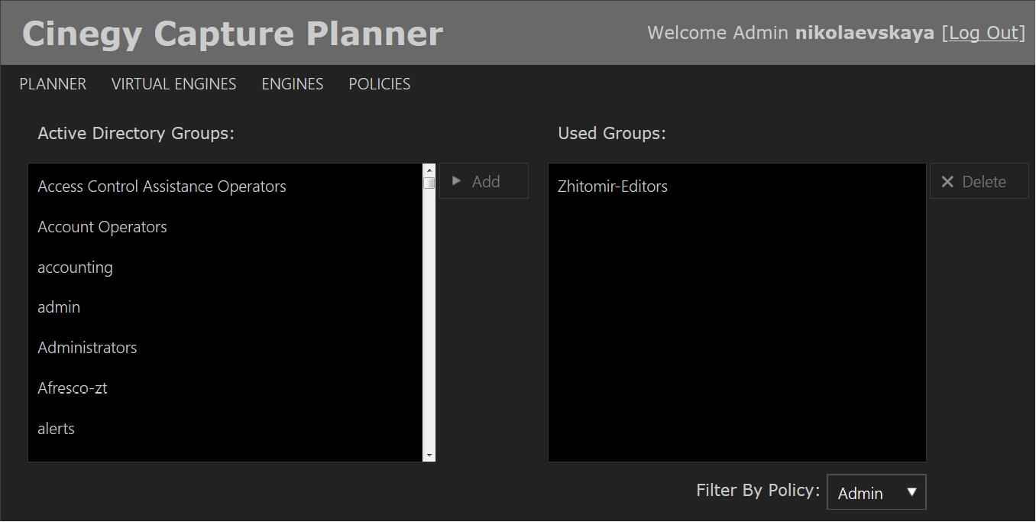The height and width of the screenshot is (522, 1036).
Task: Select the Afresco-zt group
Action: pos(225,388)
